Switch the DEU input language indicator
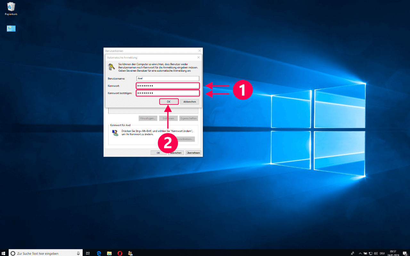Viewport: 410px width, 256px height. (382, 253)
